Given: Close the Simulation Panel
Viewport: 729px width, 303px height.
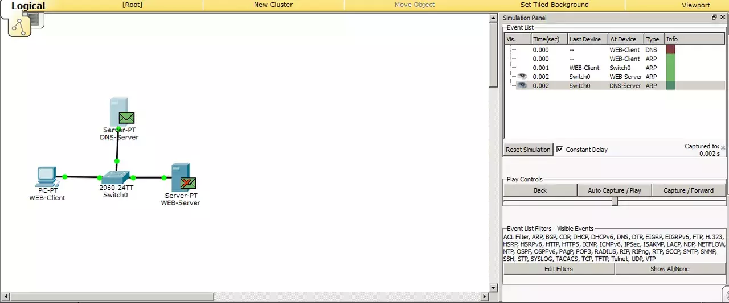Looking at the screenshot, I should [x=723, y=18].
